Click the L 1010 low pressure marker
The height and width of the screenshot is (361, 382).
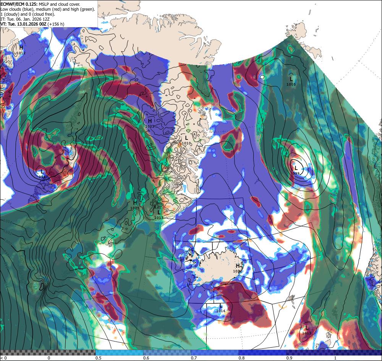(186, 140)
